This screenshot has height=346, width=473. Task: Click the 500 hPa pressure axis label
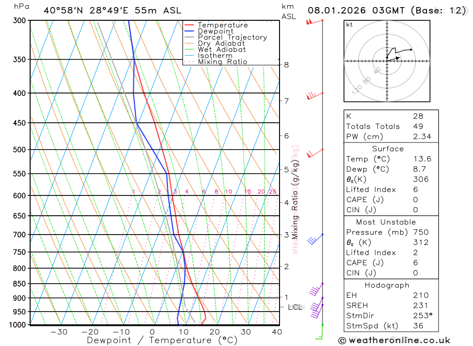(x=19, y=150)
